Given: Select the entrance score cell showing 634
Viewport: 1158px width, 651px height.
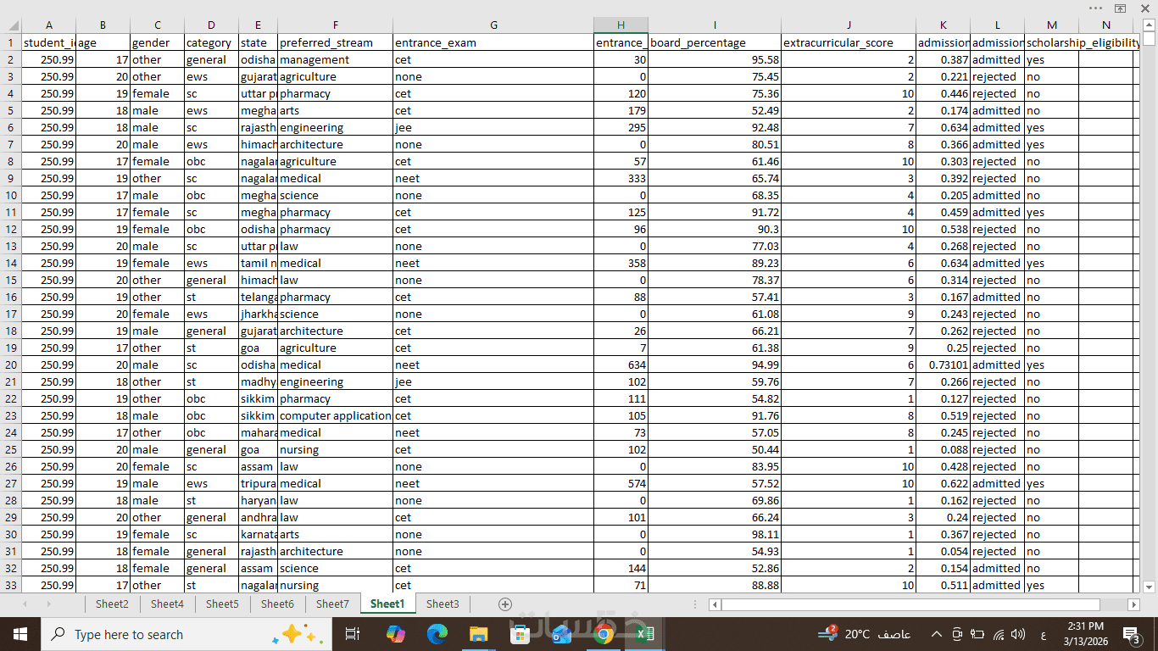Looking at the screenshot, I should pyautogui.click(x=621, y=364).
